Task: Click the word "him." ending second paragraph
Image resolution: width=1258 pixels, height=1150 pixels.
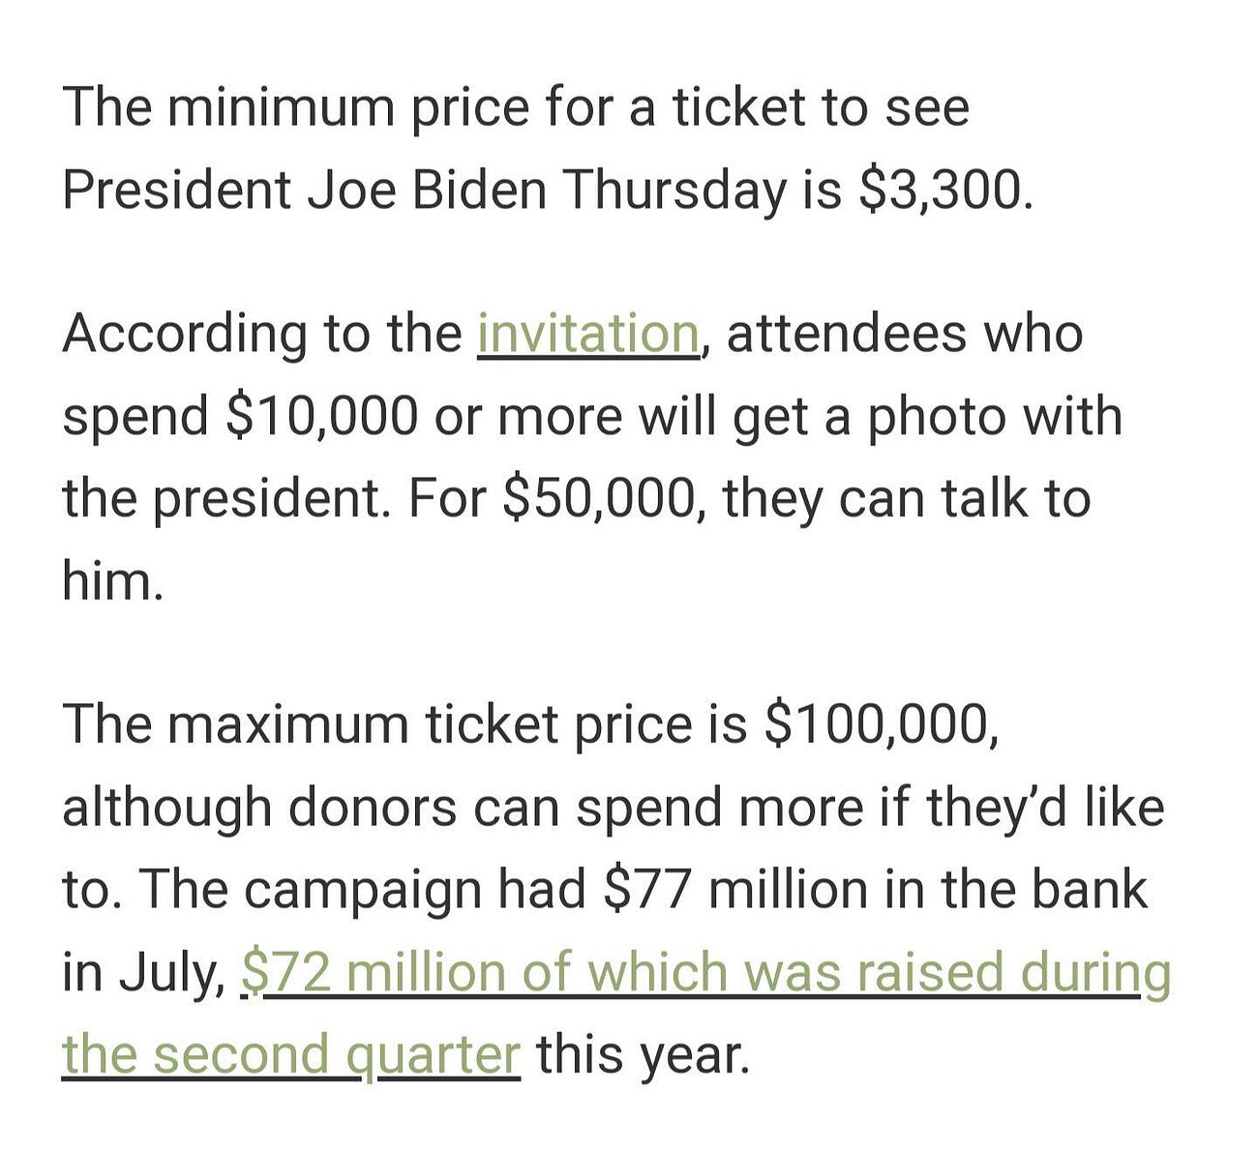Action: (112, 581)
